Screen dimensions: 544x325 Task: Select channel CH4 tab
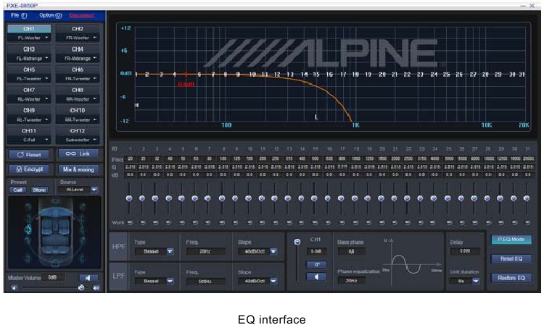78,49
